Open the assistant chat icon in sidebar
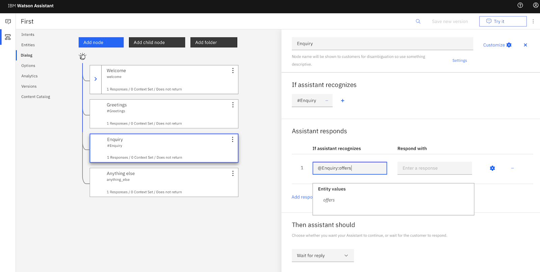This screenshot has width=540, height=272. click(8, 22)
